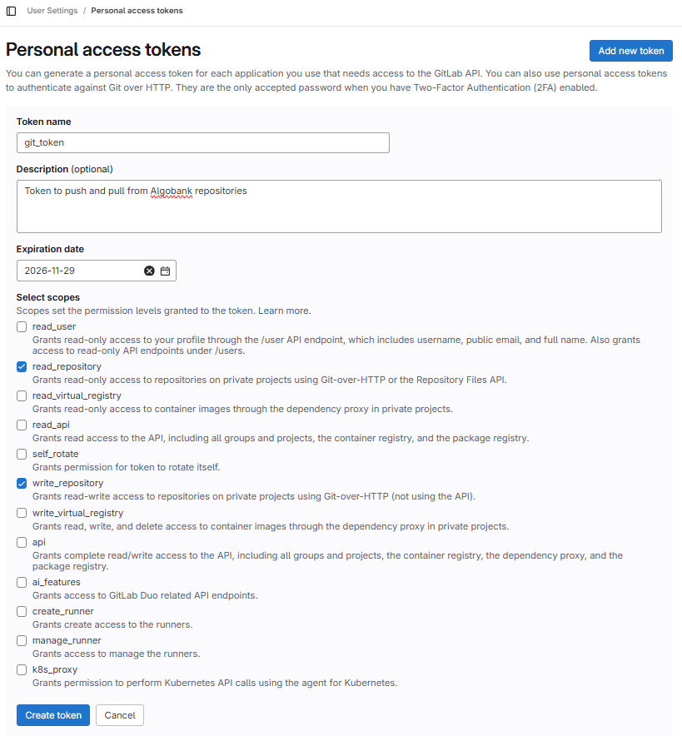Enable the create_runner scope
The height and width of the screenshot is (736, 682).
[21, 611]
